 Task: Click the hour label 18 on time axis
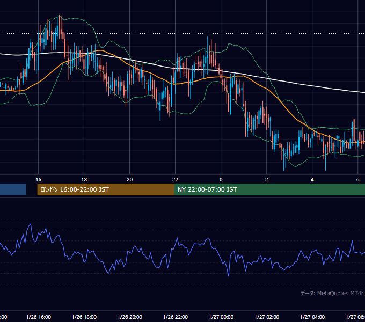(84, 180)
